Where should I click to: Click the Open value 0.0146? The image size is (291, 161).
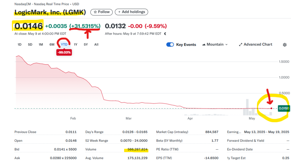[71, 141]
